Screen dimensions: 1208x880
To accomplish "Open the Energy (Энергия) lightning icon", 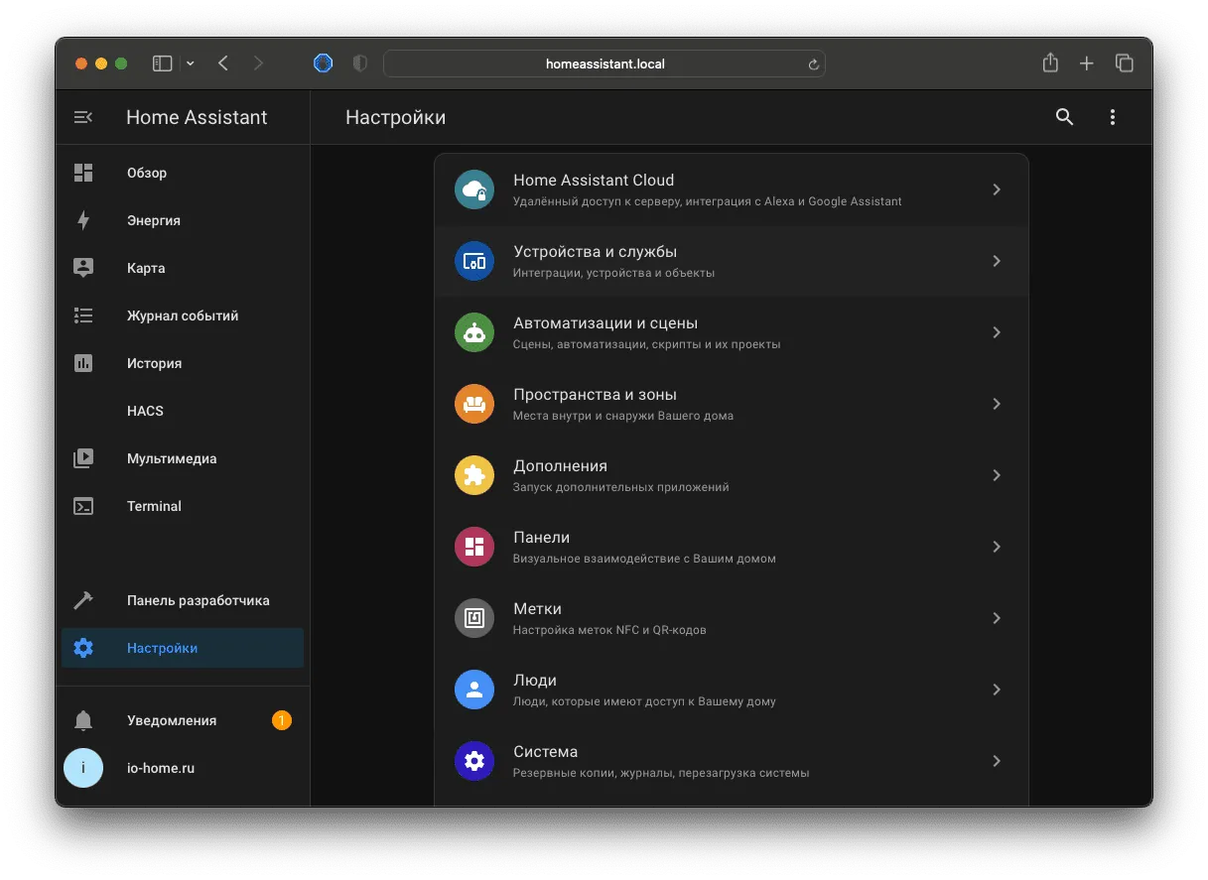I will 83,220.
